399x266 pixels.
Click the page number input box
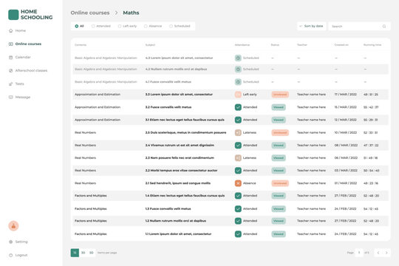[359, 253]
